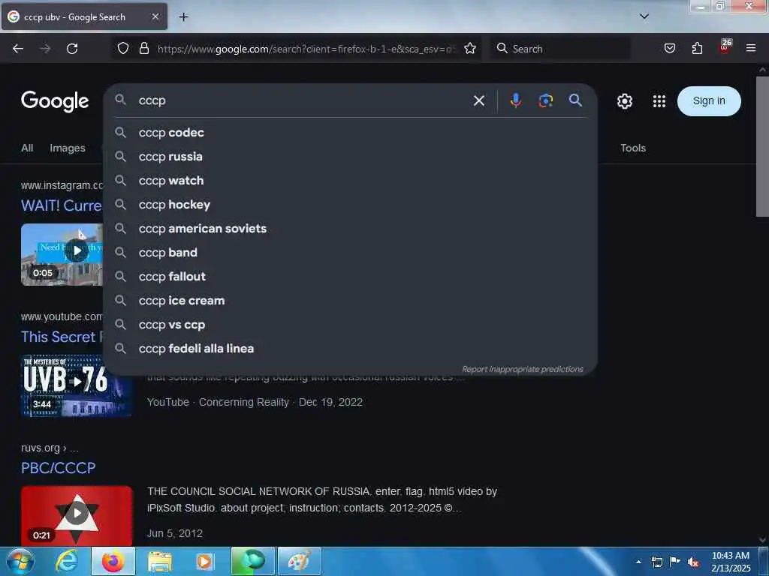Select suggestion 'cccp band'
This screenshot has height=576, width=769.
(350, 252)
